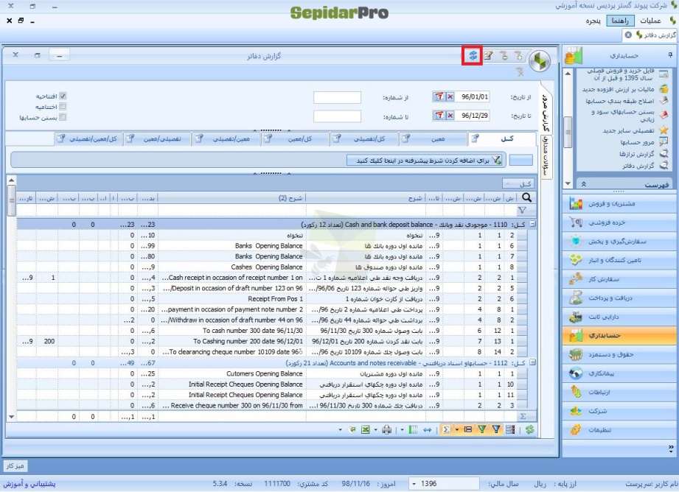This screenshot has height=492, width=679.
Task: Select the معین/تفصیلی tab
Action: click(x=226, y=139)
